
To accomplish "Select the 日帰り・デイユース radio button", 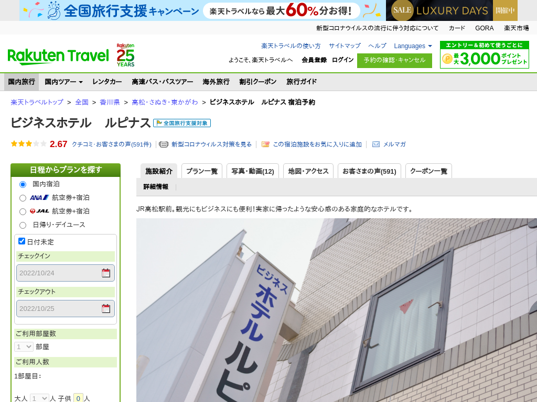I will click(23, 225).
